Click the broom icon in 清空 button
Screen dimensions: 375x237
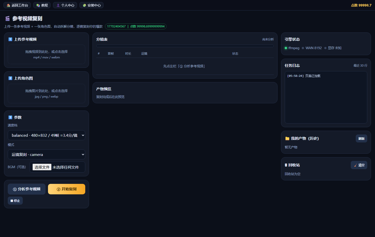tap(355, 165)
